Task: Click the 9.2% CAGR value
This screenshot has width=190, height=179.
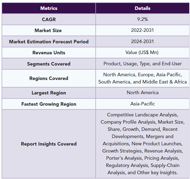Action: (143, 19)
